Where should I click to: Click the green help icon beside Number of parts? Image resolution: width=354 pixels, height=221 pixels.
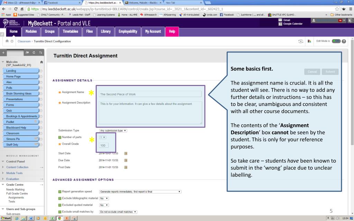pos(60,137)
